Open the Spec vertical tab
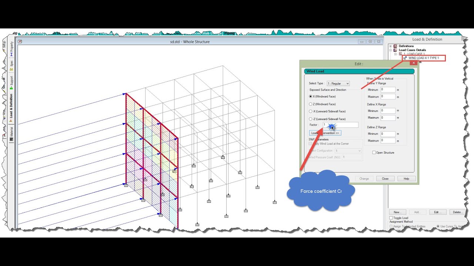This screenshot has height=266, width=474. [x=11, y=65]
